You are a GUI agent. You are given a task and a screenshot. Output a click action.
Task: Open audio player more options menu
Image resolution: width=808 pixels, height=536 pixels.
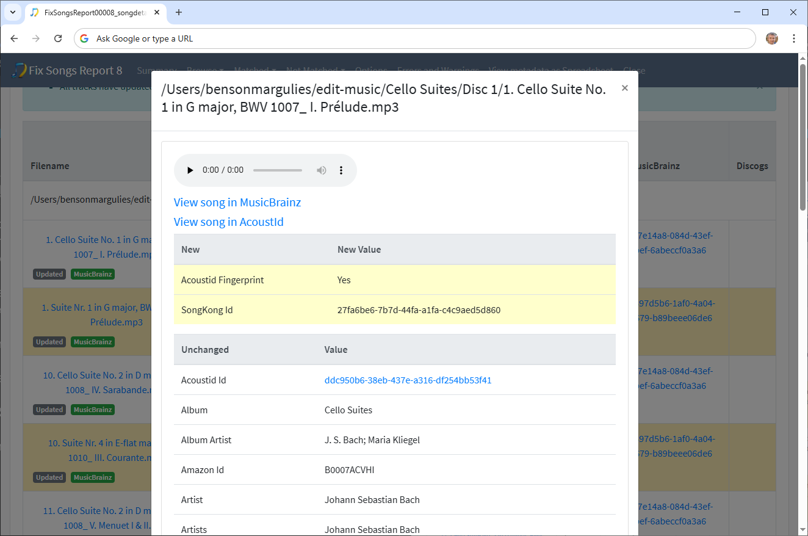[x=341, y=170]
